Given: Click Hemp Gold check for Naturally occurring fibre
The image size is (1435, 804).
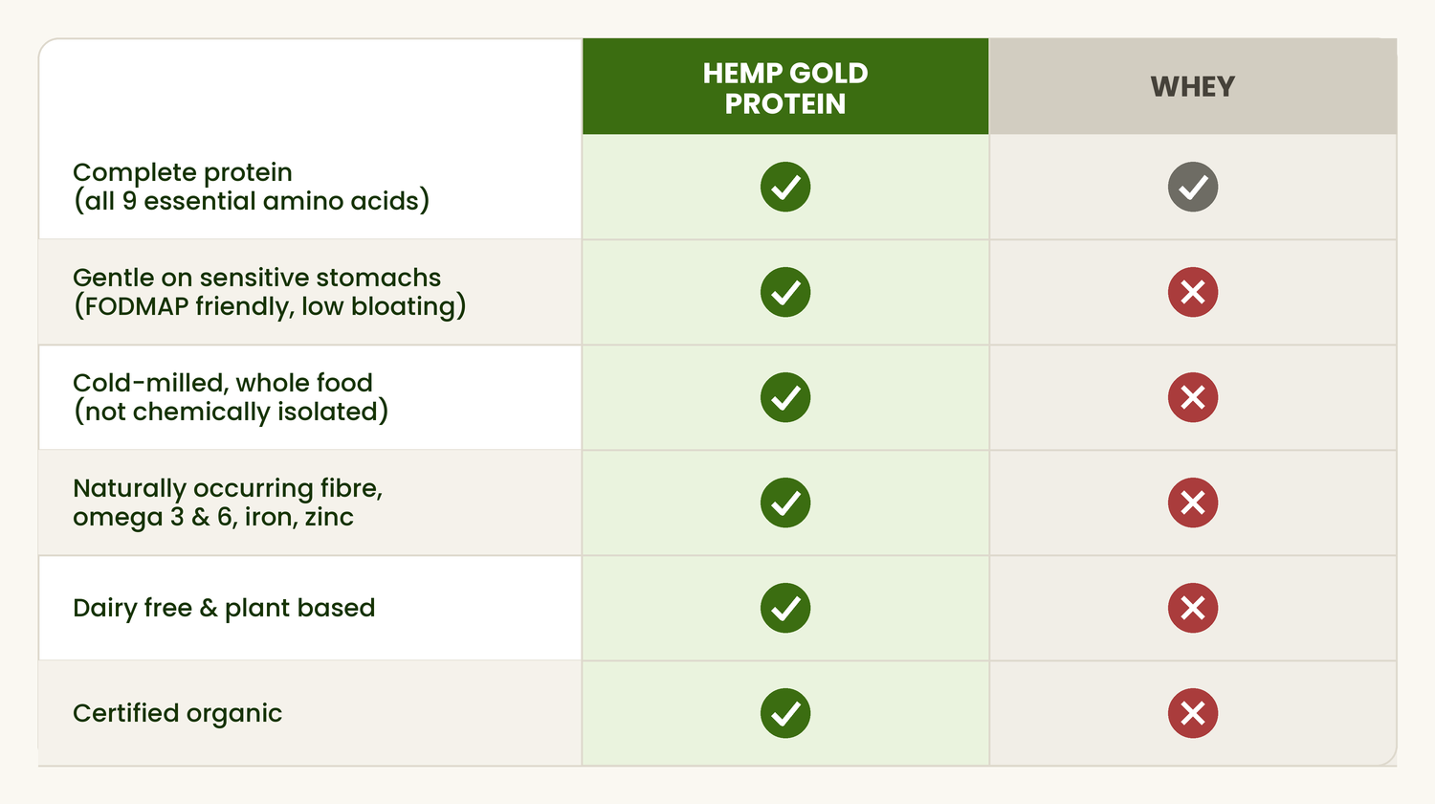Looking at the screenshot, I should tap(785, 502).
